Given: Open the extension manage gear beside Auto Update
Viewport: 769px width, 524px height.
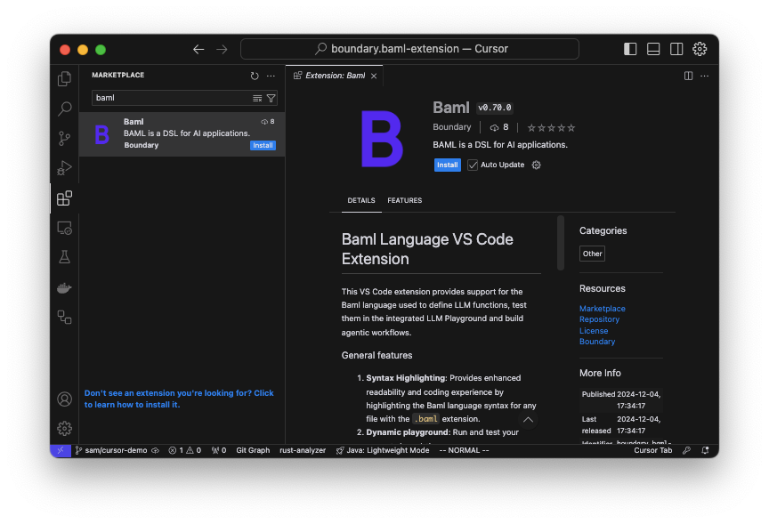Looking at the screenshot, I should 537,165.
